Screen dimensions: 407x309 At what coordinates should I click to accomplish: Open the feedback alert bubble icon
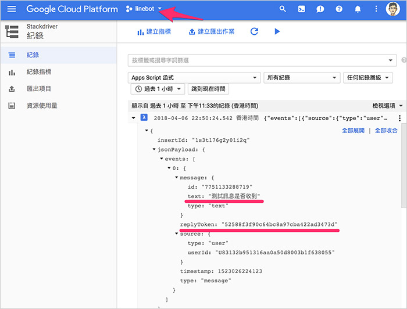click(320, 9)
